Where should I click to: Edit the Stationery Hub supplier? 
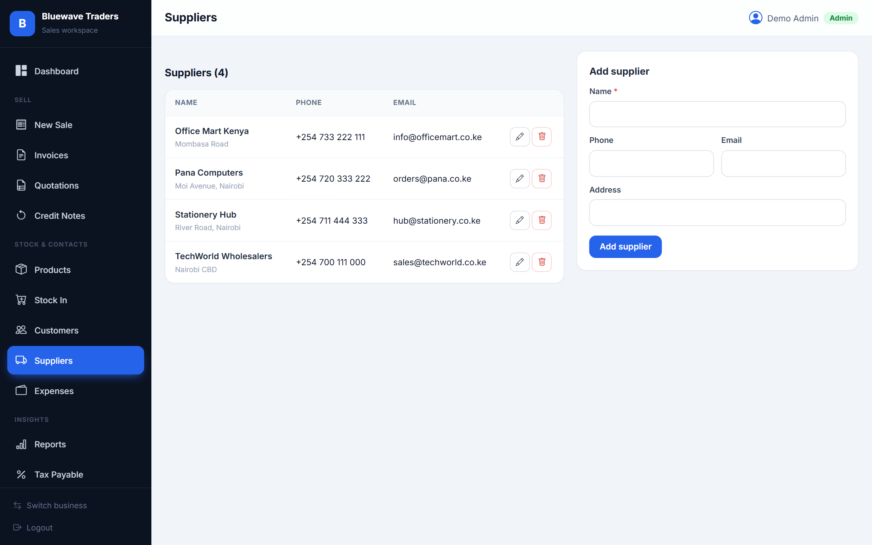pyautogui.click(x=520, y=220)
